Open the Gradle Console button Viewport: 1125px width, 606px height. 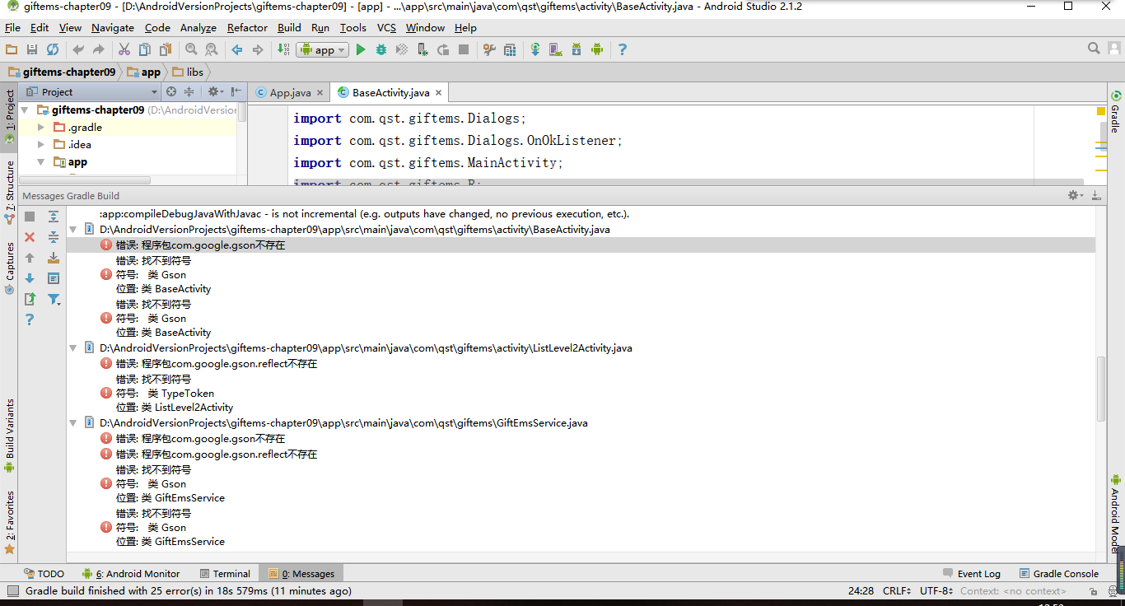point(1059,573)
